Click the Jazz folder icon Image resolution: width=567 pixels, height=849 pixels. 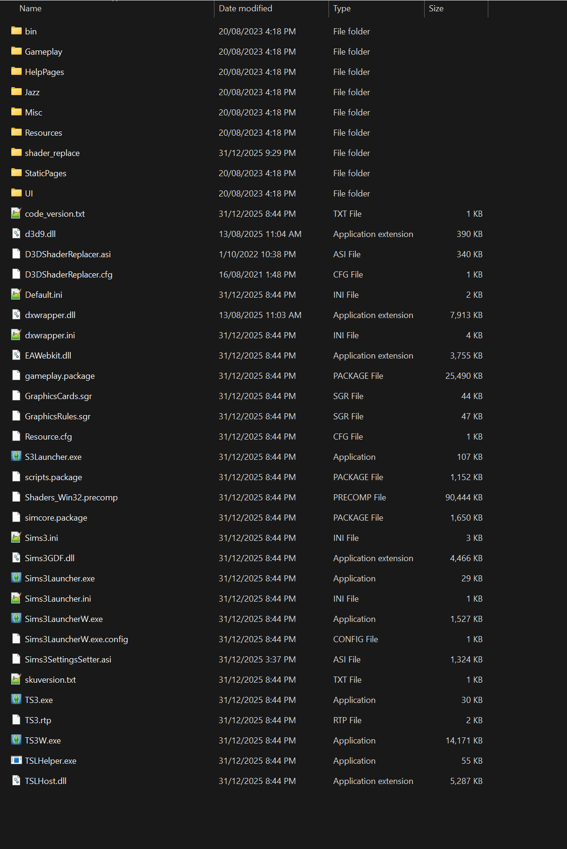click(x=16, y=92)
